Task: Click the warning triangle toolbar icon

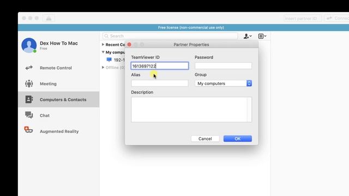Action: [49, 19]
